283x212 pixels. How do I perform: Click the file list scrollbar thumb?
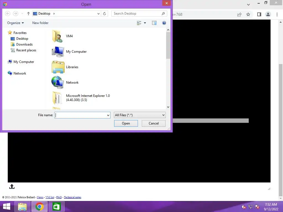click(168, 46)
